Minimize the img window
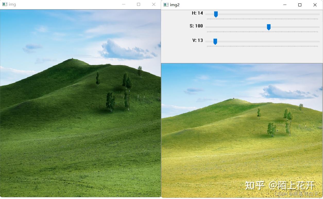Screen dimensions: 323x199 coord(123,4)
